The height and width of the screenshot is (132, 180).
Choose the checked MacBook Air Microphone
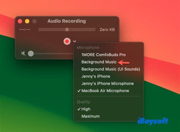[105, 91]
